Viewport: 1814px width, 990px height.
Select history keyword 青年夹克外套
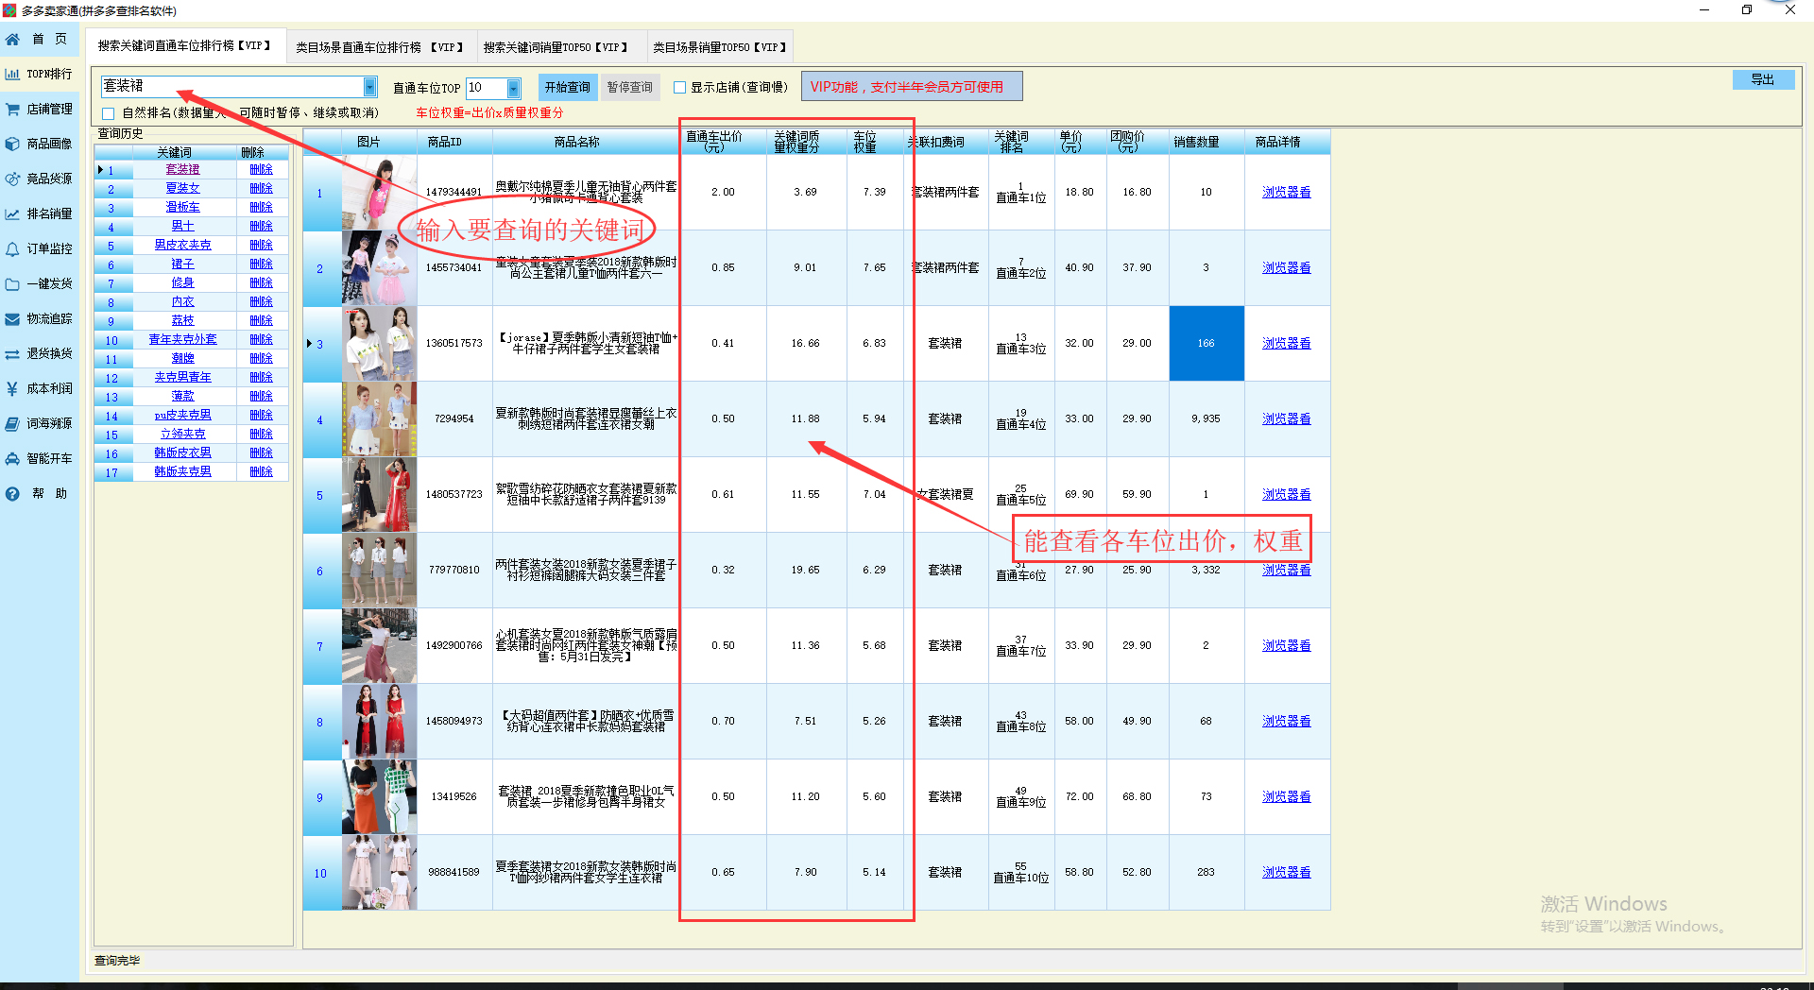(x=182, y=339)
